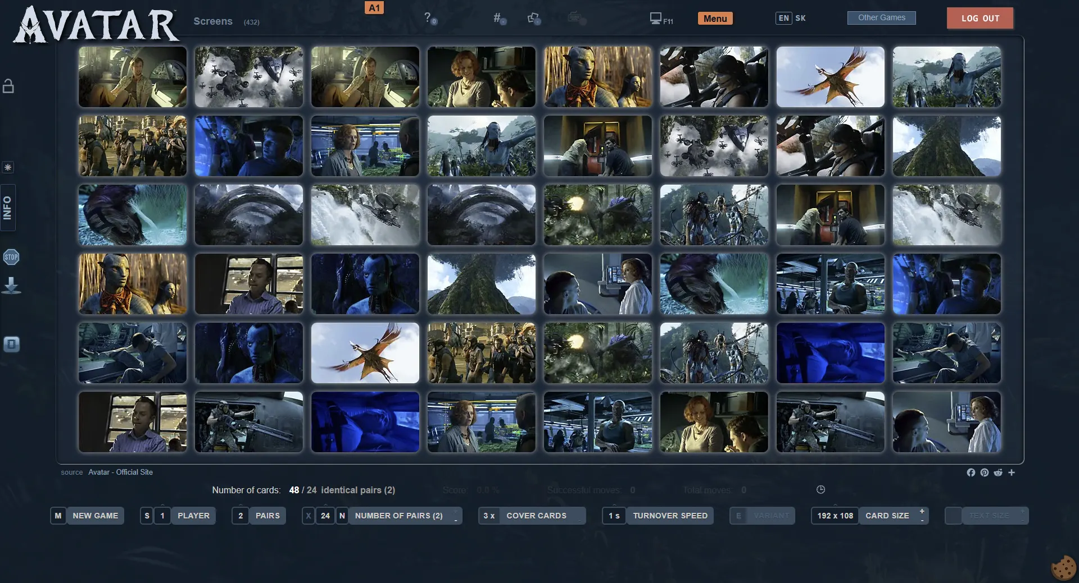This screenshot has height=583, width=1079.
Task: Open the orange Menu
Action: (x=715, y=19)
